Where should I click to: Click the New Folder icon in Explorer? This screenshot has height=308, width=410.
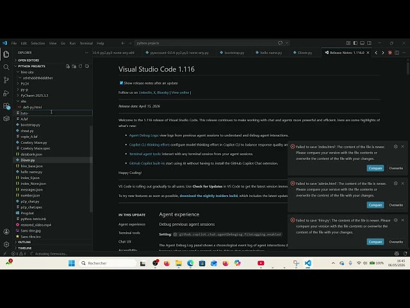coord(74,66)
